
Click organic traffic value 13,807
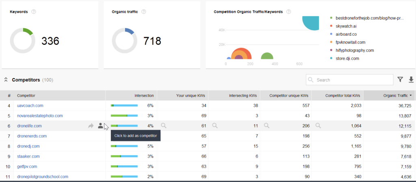[404, 116]
